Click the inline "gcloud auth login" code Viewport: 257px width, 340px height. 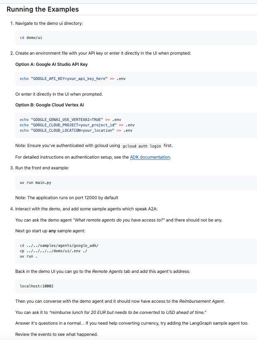pos(141,146)
